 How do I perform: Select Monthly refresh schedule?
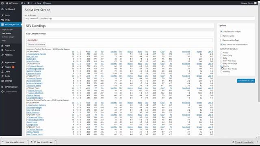tap(221, 71)
